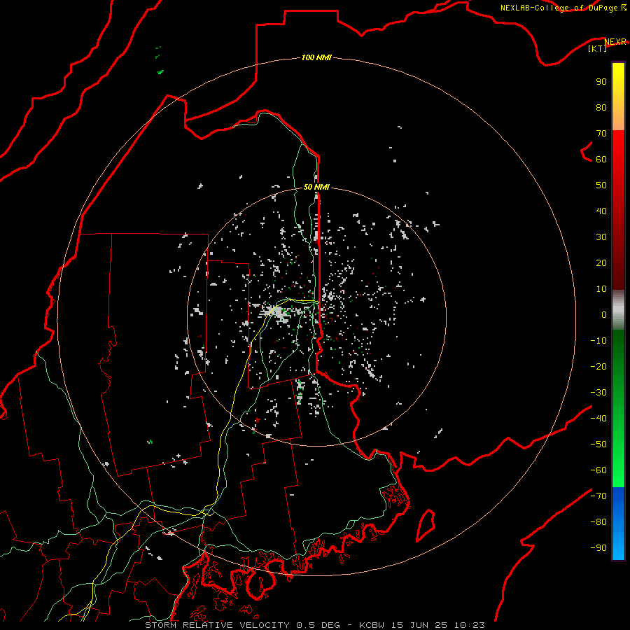Click the 70 value on velocity scale
Viewport: 630px width, 630px height.
tap(601, 134)
